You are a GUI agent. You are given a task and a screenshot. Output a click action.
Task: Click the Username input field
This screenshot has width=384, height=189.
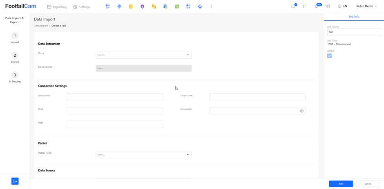257,97
